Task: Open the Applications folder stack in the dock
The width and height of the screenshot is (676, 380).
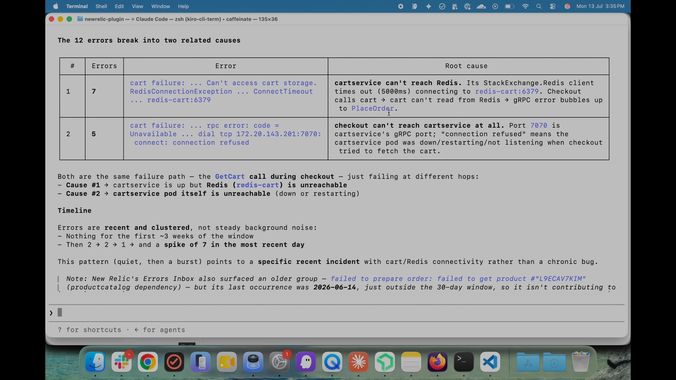Action: click(528, 362)
